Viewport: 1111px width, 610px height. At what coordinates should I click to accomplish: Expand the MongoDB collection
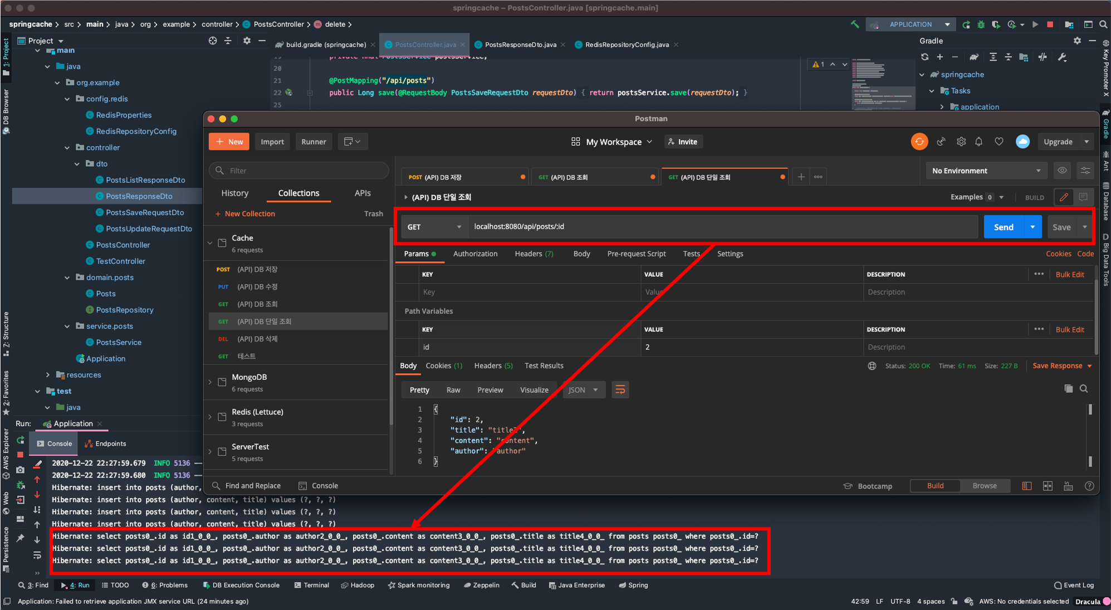click(210, 382)
